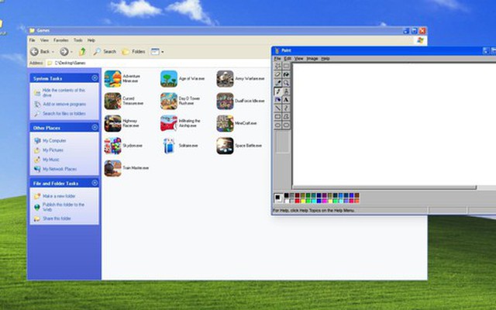Pick the Fill With Color bucket tool
The width and height of the screenshot is (496, 310).
click(286, 74)
